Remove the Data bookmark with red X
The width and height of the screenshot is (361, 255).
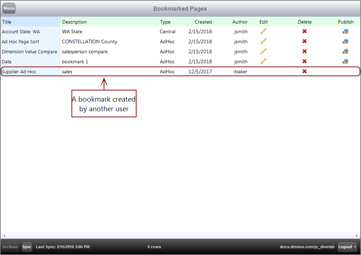[x=305, y=62]
